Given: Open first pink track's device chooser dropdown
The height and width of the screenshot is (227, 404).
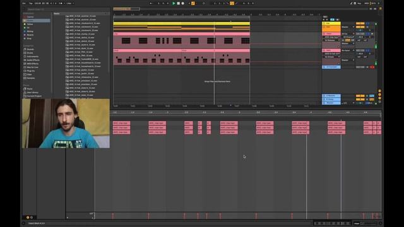Looking at the screenshot, I should point(331,37).
